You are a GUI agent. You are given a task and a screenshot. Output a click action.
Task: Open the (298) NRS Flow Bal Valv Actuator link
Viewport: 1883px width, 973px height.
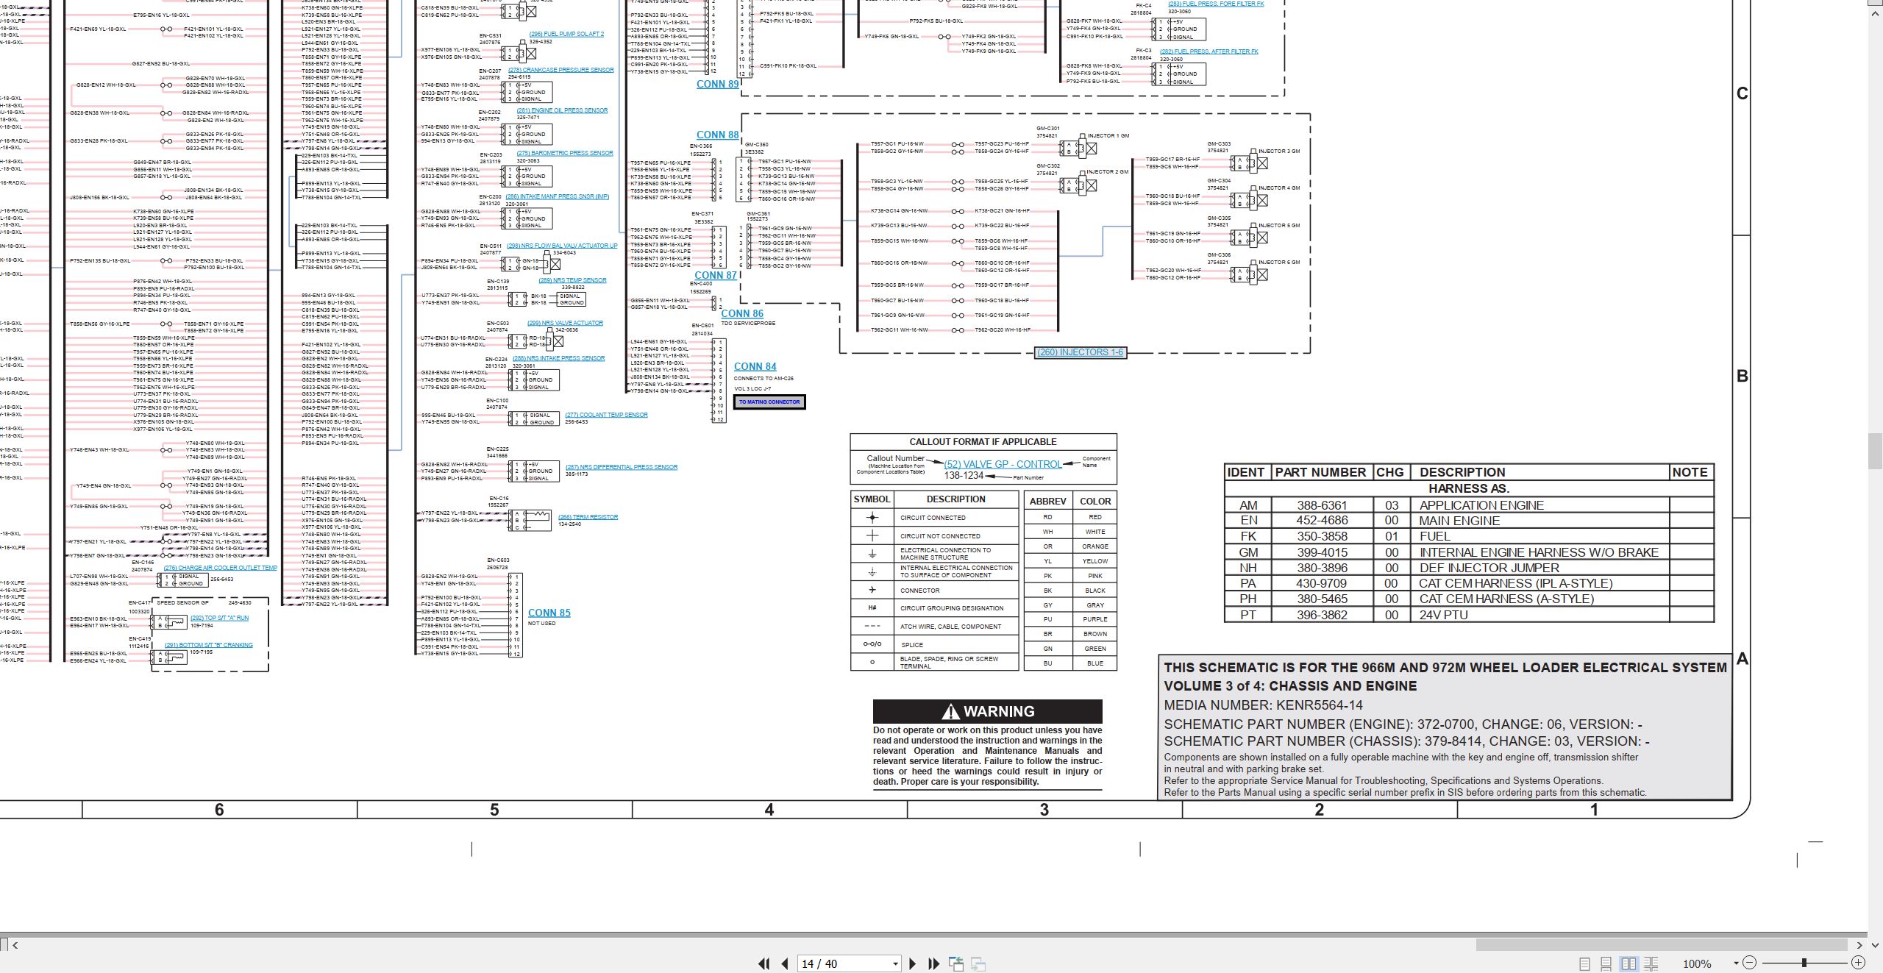pyautogui.click(x=562, y=246)
